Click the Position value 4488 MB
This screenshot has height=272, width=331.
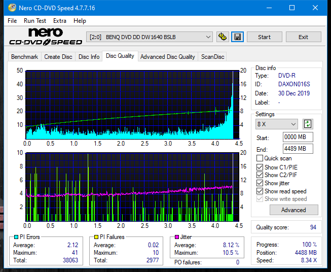(306, 253)
